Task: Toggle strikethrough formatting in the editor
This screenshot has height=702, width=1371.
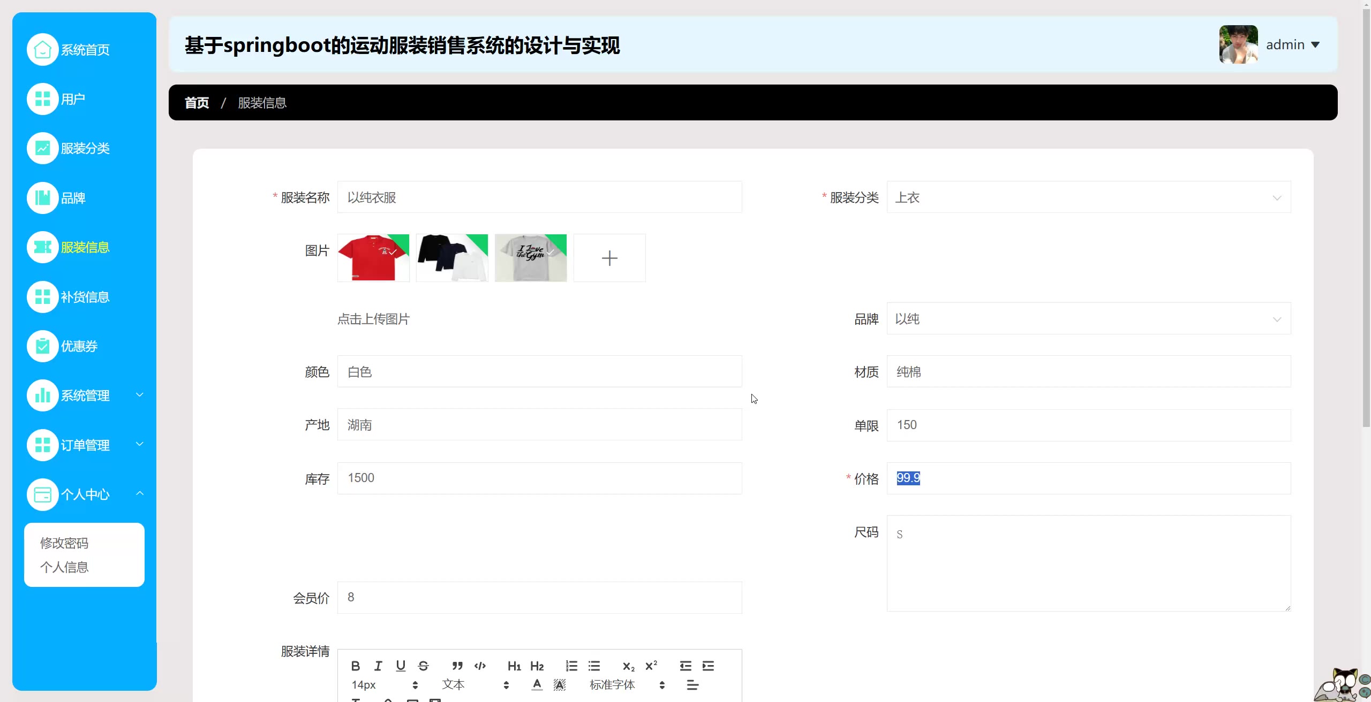Action: click(x=423, y=666)
